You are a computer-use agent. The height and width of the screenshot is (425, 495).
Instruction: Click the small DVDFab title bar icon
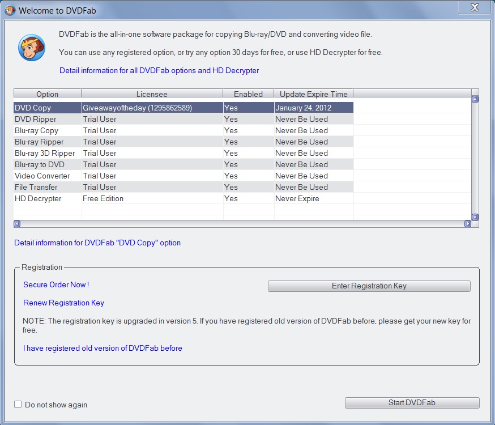(10, 10)
